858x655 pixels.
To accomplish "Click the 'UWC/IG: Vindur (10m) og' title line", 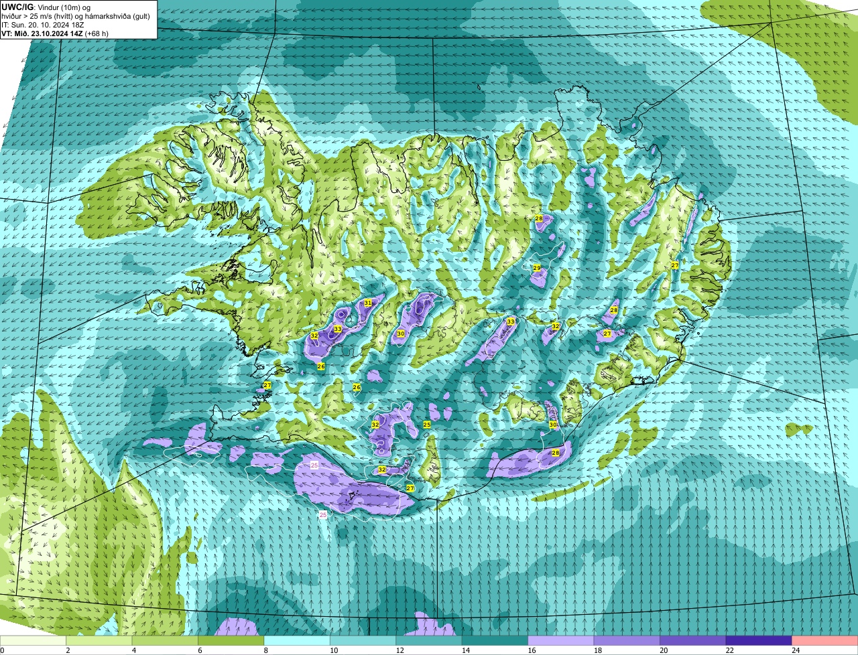I will click(47, 7).
